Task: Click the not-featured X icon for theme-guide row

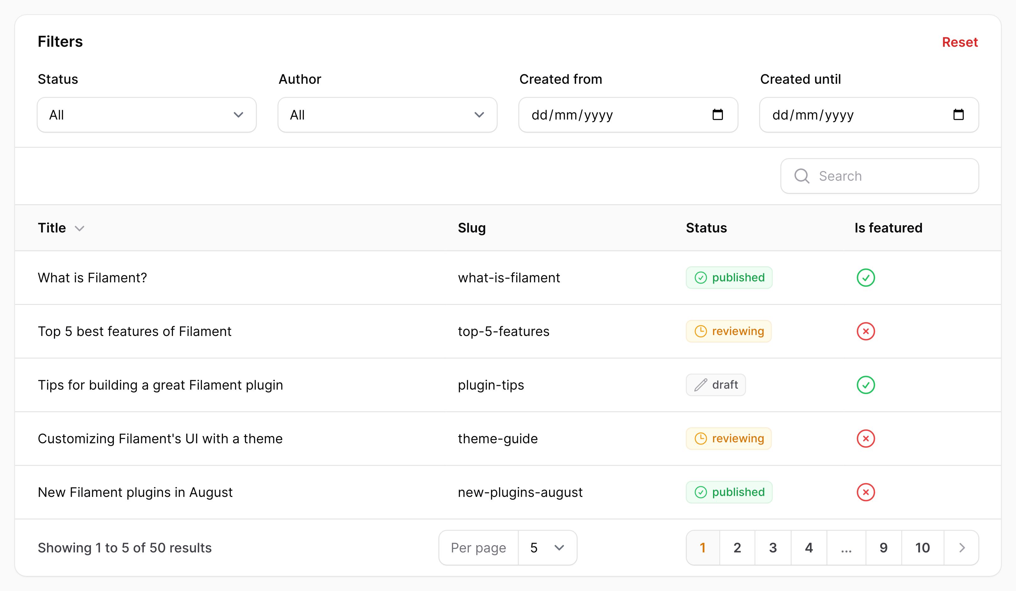Action: [865, 439]
